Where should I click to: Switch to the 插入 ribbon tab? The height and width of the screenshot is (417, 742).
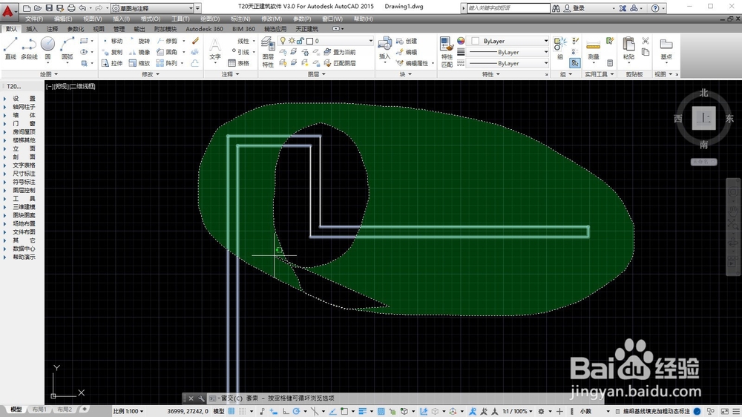point(32,29)
